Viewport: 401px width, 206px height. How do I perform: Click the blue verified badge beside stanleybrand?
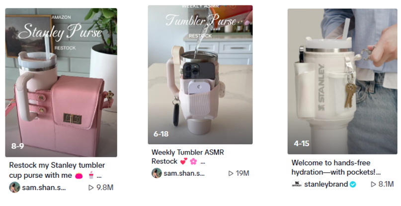(353, 184)
